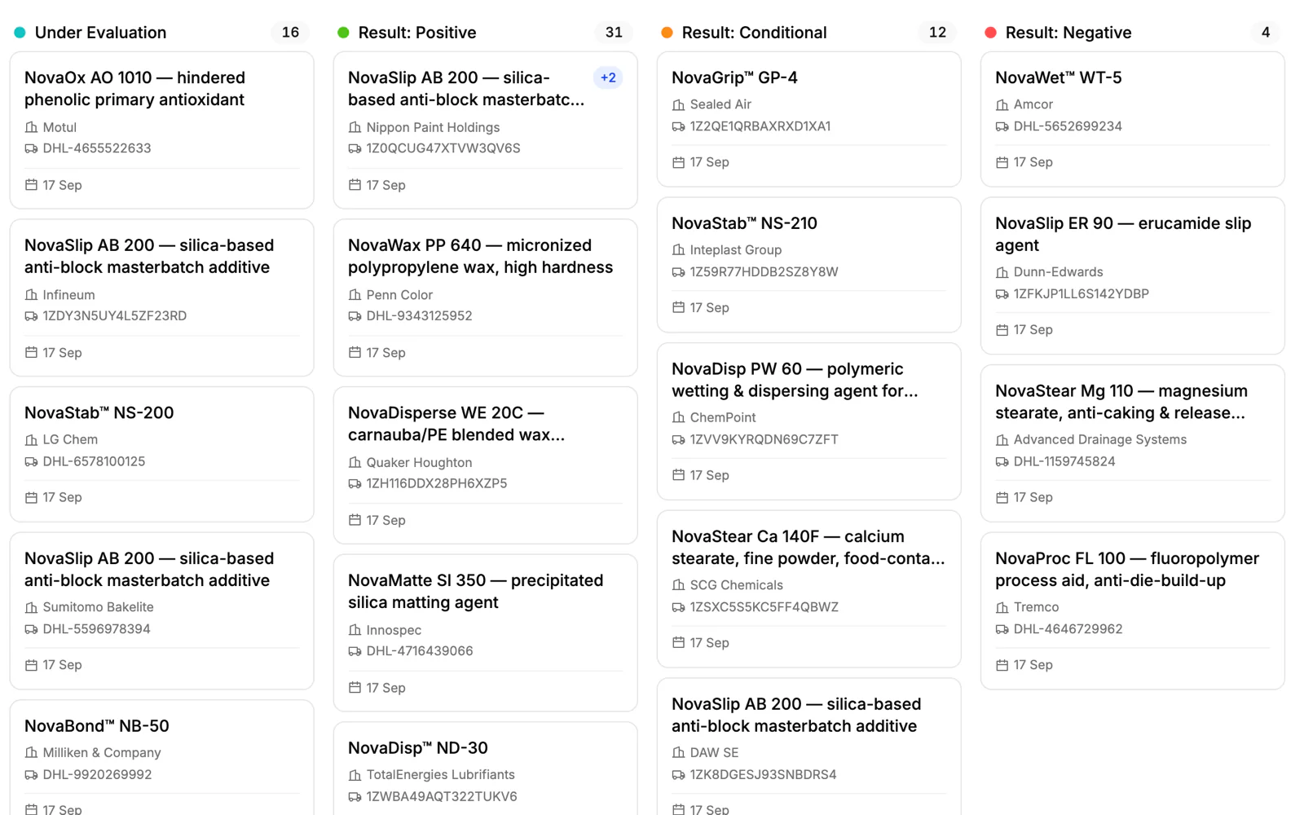Click the shipment icon beside 1ZDY3N5UY4L5ZF23RD
The image size is (1304, 815).
click(31, 316)
